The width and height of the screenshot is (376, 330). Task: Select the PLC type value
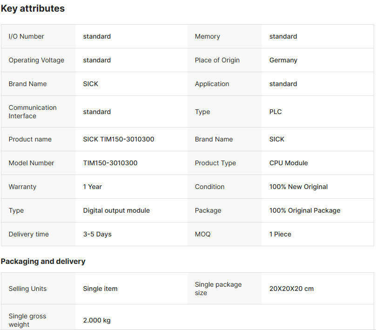(x=275, y=112)
